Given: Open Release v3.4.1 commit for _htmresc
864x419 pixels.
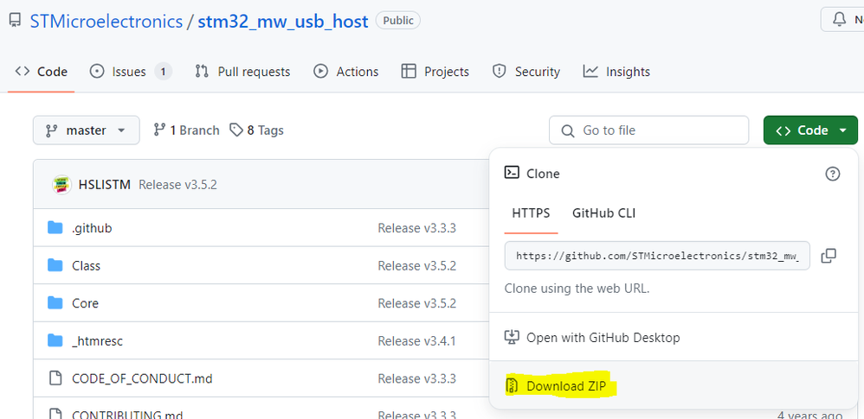Looking at the screenshot, I should click(416, 341).
